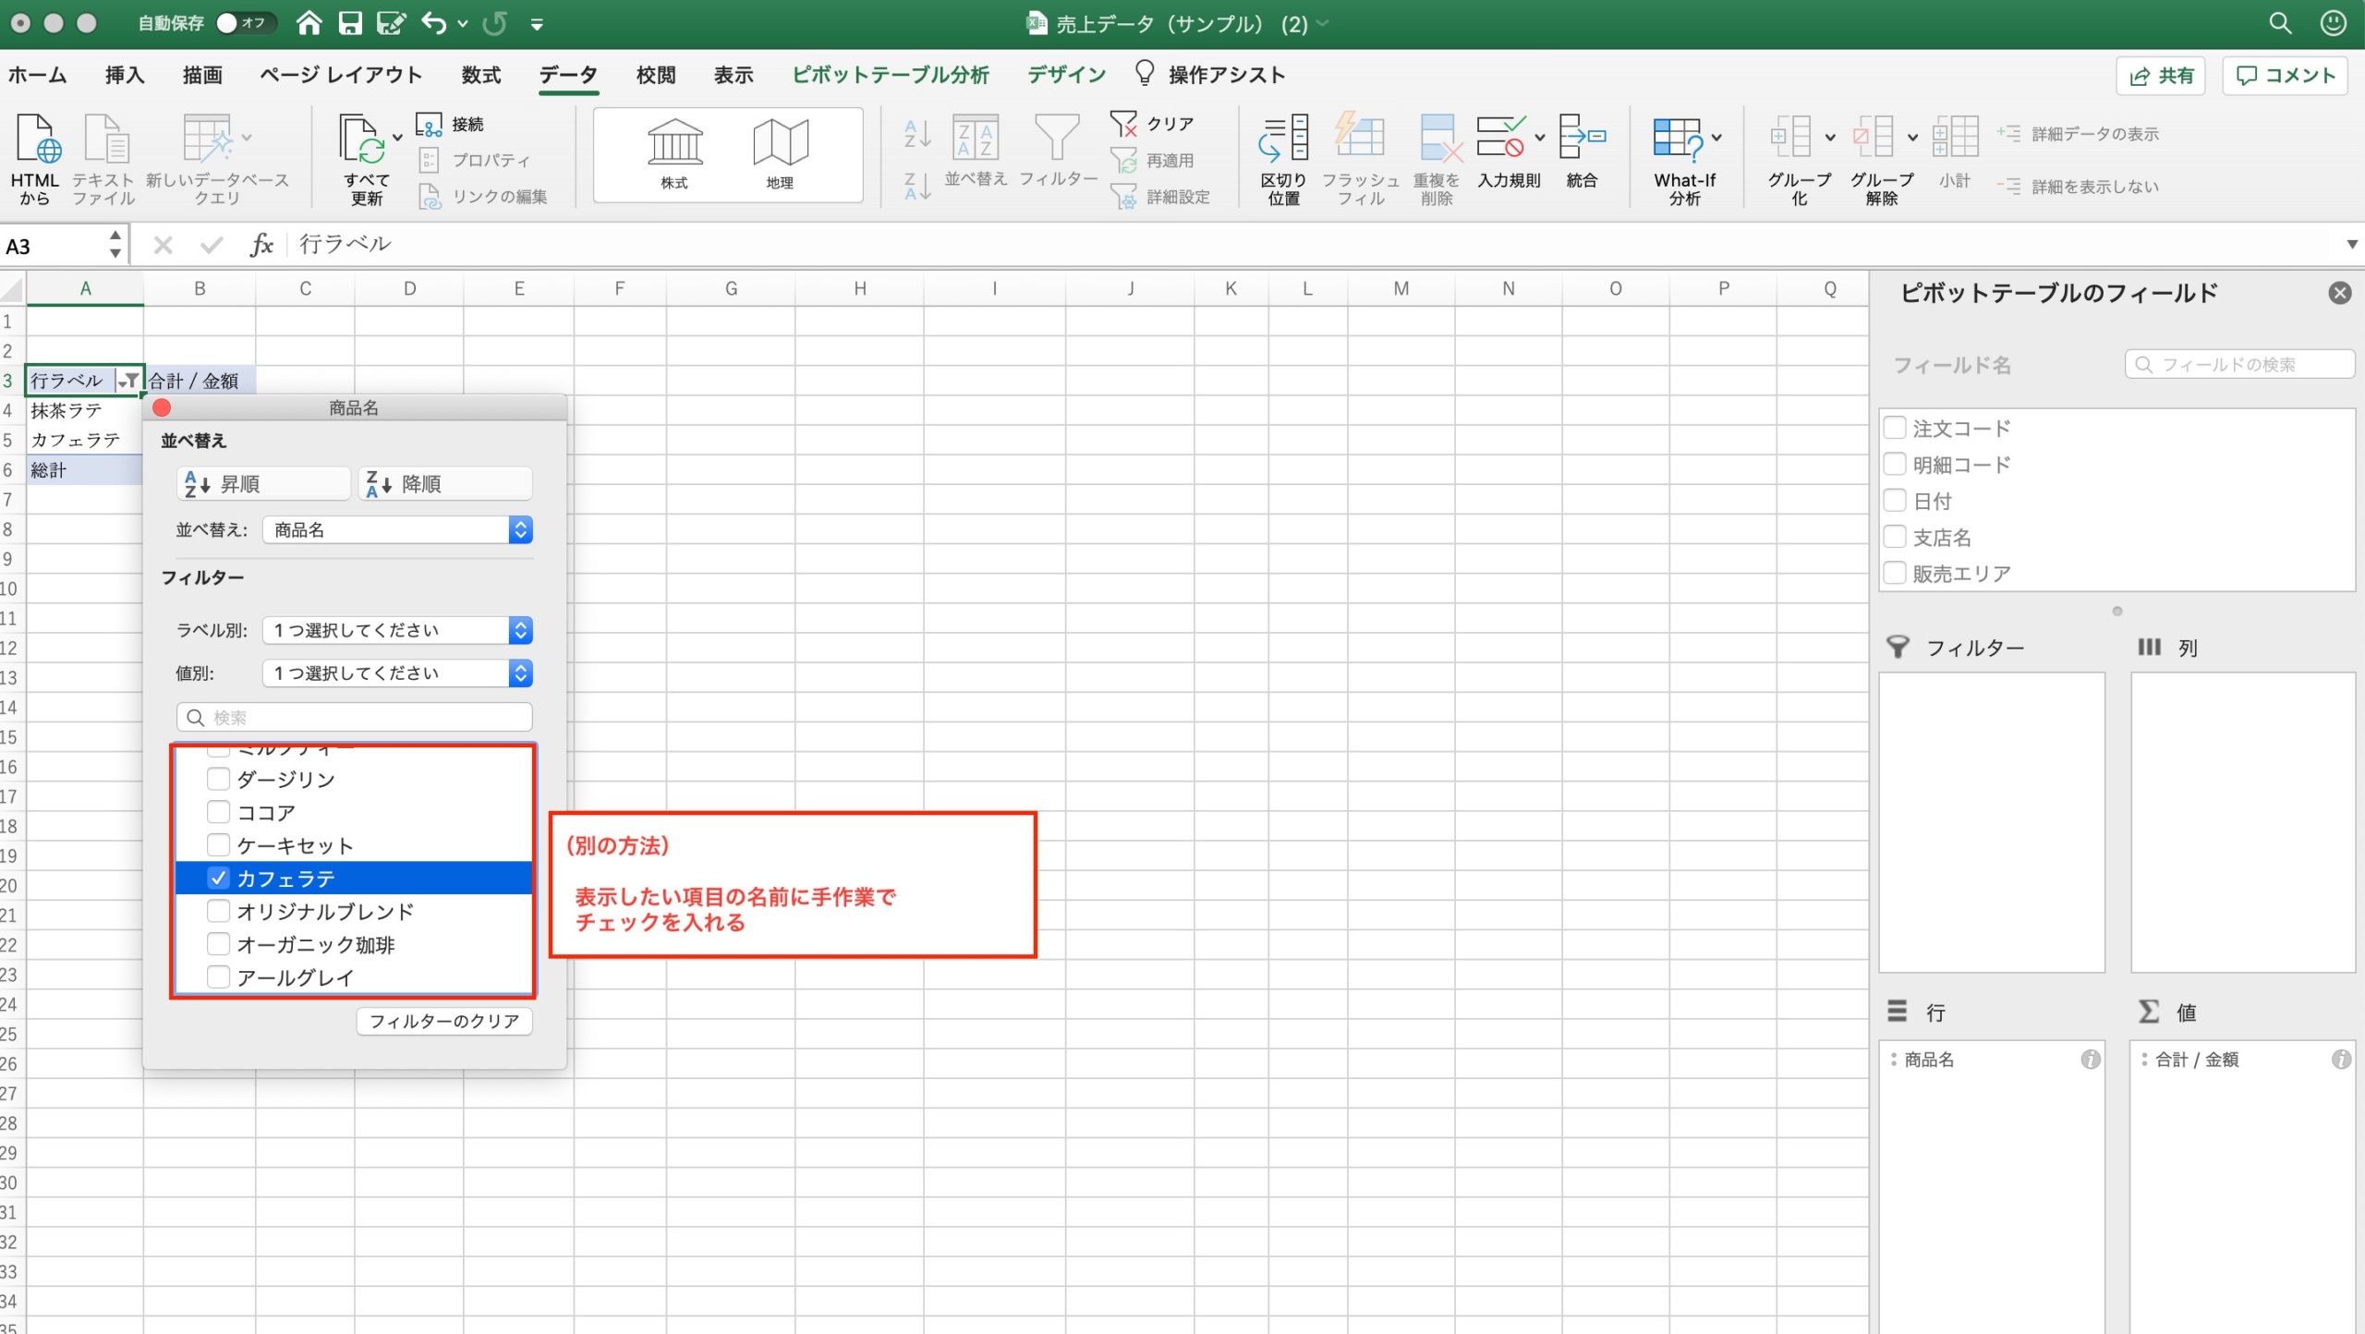
Task: Click the Home icon in the title bar
Action: click(309, 23)
